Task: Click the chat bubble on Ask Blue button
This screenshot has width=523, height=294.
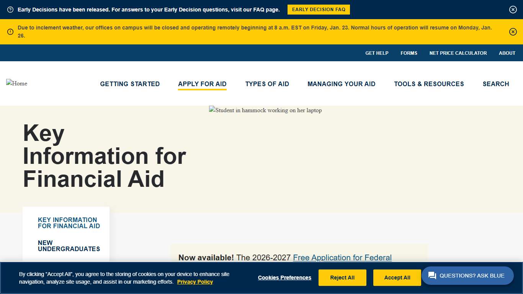Action: tap(432, 275)
